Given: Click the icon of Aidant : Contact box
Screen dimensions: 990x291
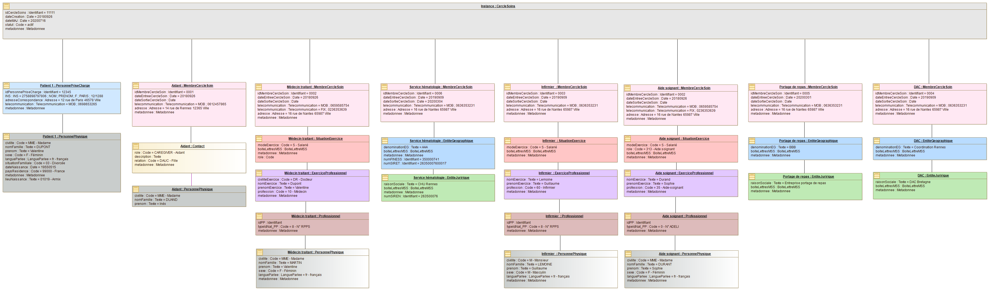Looking at the screenshot, I should (x=136, y=146).
